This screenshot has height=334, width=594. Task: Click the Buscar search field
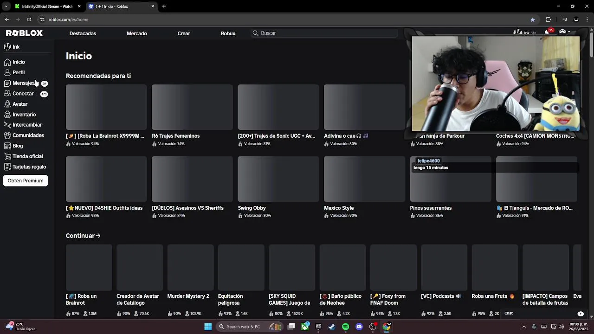click(324, 33)
